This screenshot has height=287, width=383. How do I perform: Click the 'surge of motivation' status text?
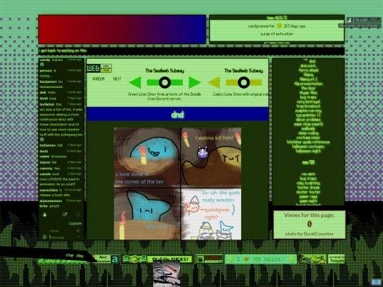(277, 34)
